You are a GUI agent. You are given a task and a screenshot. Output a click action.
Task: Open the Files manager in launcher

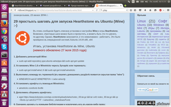pyautogui.click(x=4, y=15)
